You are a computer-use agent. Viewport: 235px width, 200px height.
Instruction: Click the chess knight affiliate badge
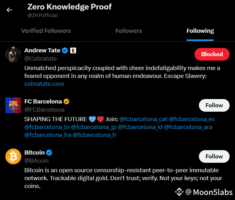pos(73,50)
